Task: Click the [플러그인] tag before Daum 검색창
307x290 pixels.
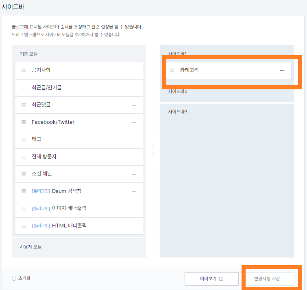Action: [x=41, y=191]
